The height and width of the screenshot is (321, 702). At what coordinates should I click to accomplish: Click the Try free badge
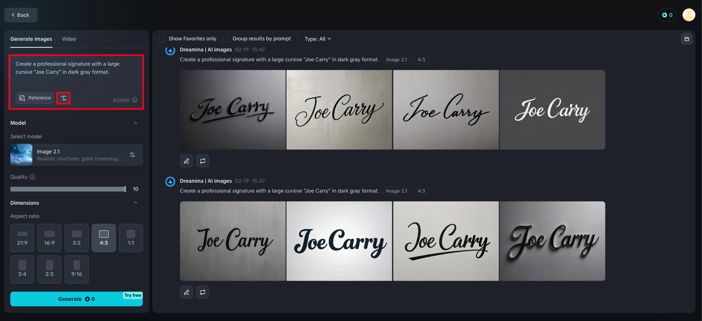point(133,295)
